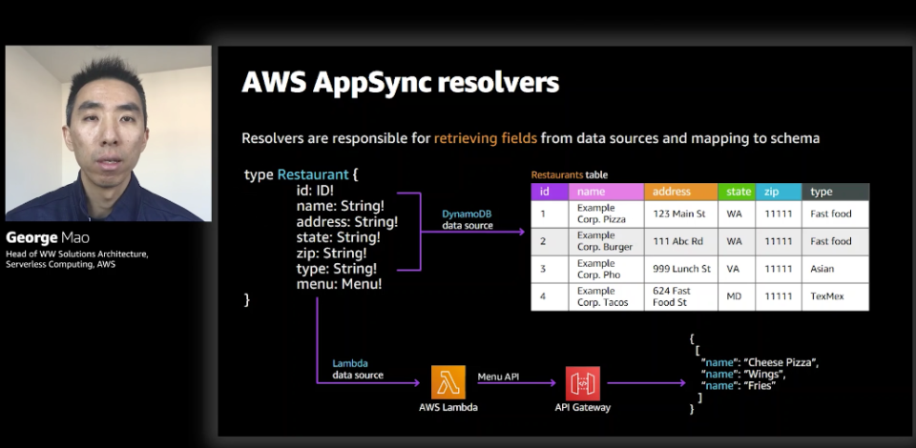916x448 pixels.
Task: Select the 'address: String!' schema field
Action: [x=347, y=222]
